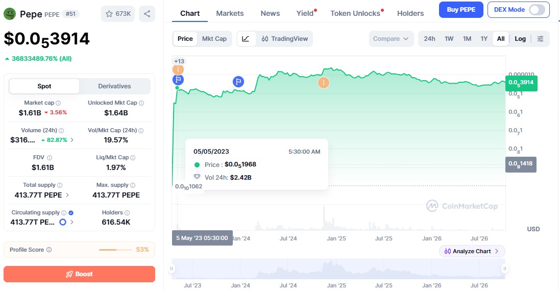Switch to Token Unlocks tab
The height and width of the screenshot is (292, 560).
(x=355, y=13)
